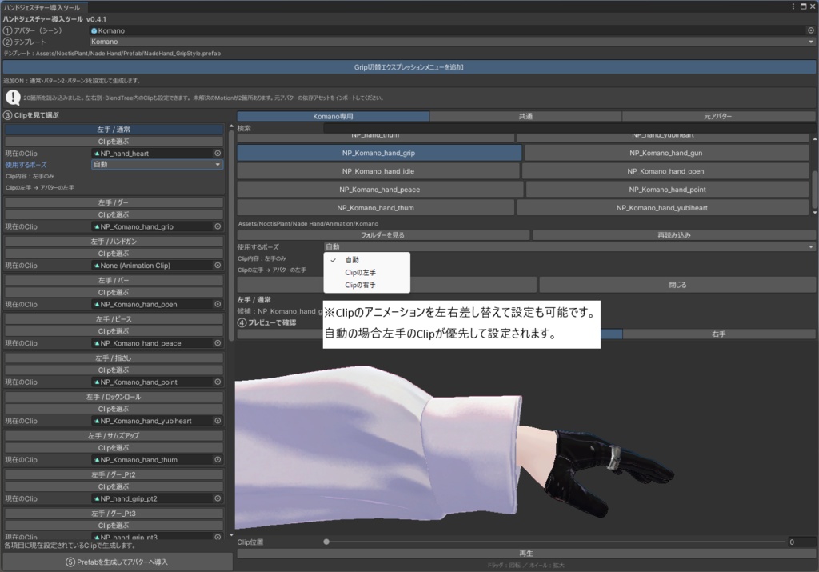
Task: Open object picker beside NP_Komano_hand_point clip field
Action: 218,382
